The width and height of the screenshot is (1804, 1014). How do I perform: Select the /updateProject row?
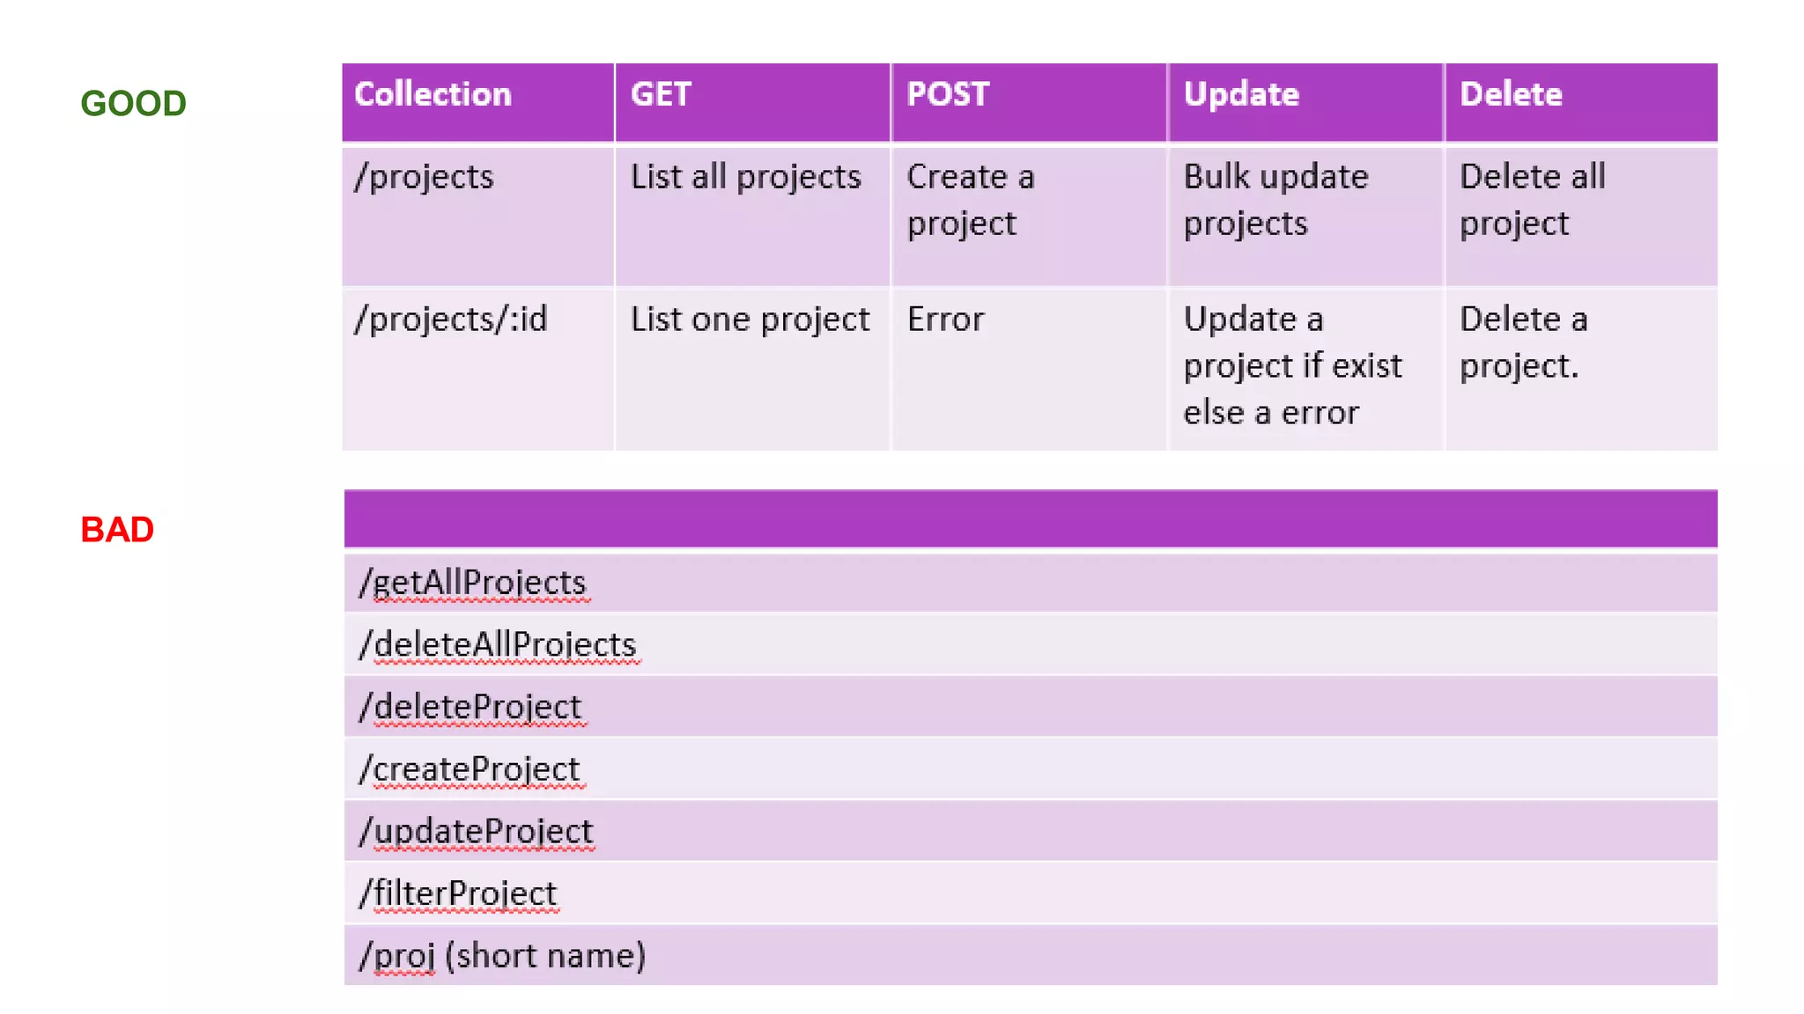pyautogui.click(x=476, y=832)
